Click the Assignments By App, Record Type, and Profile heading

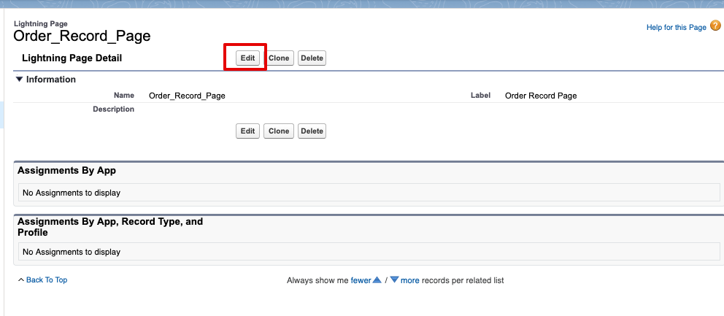110,227
